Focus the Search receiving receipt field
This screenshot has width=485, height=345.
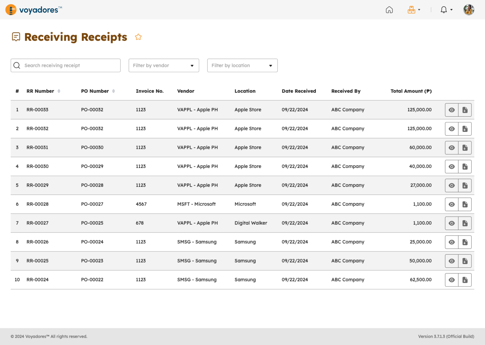(x=65, y=65)
